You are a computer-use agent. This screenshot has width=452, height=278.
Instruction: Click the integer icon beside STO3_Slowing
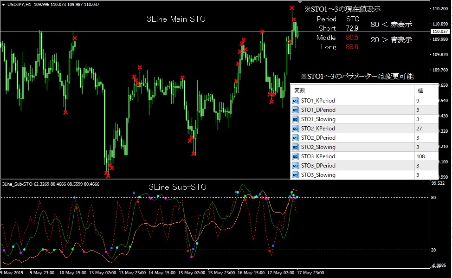295,175
